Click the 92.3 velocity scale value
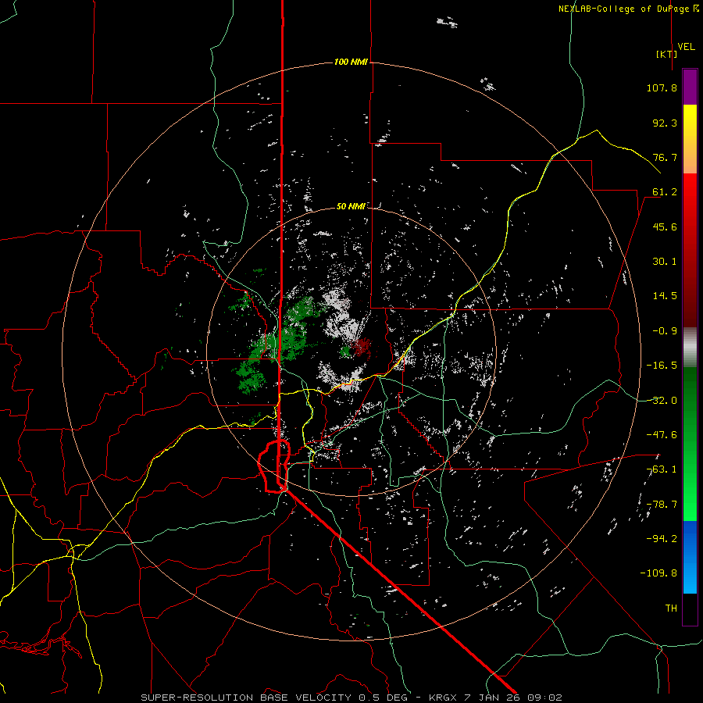 tap(665, 123)
